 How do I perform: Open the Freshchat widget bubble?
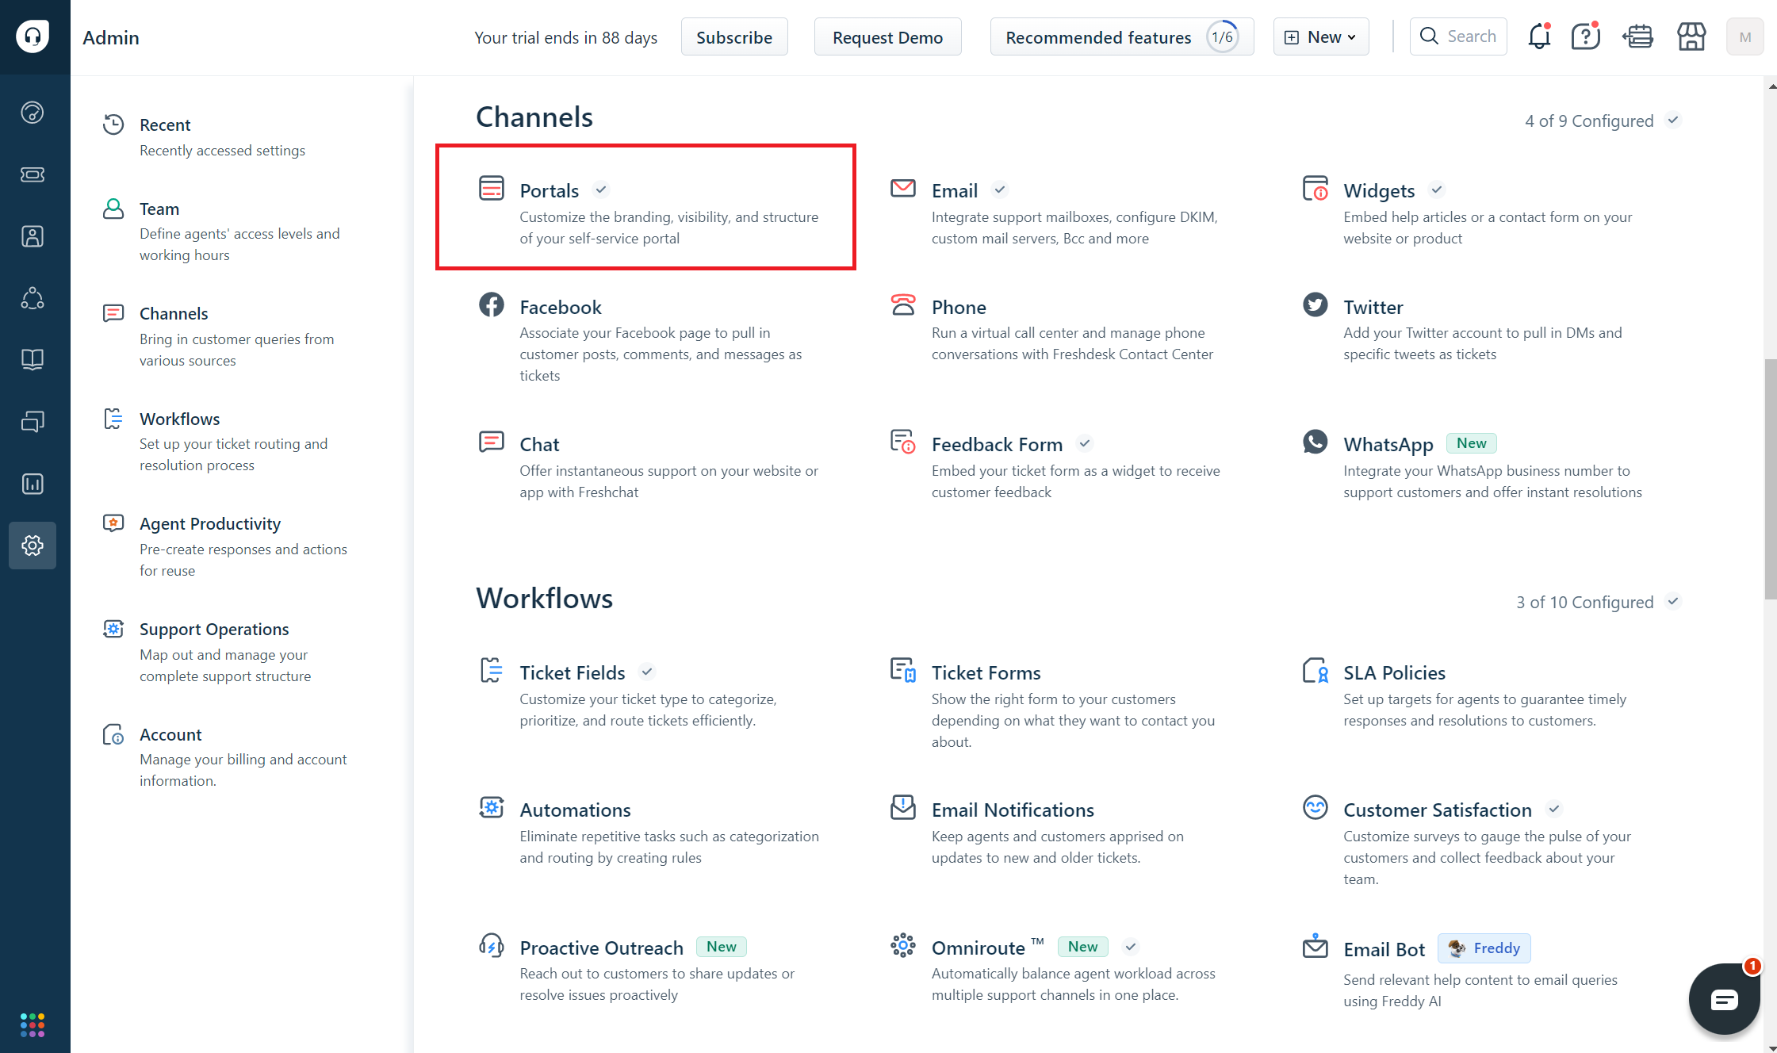(x=1724, y=999)
